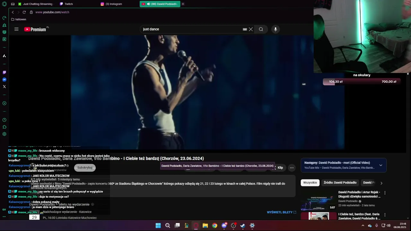This screenshot has width=411, height=231.
Task: Select the Dawid Podsiadło YouTube tab
Action: 160,4
